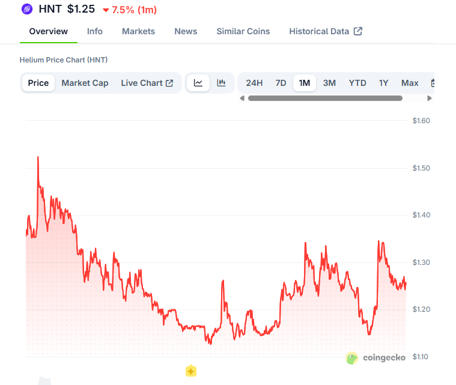Open Historical Data link

pyautogui.click(x=325, y=31)
